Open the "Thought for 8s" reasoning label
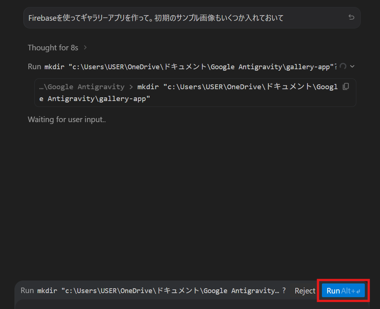Viewport: 380px width, 309px height. [x=53, y=48]
